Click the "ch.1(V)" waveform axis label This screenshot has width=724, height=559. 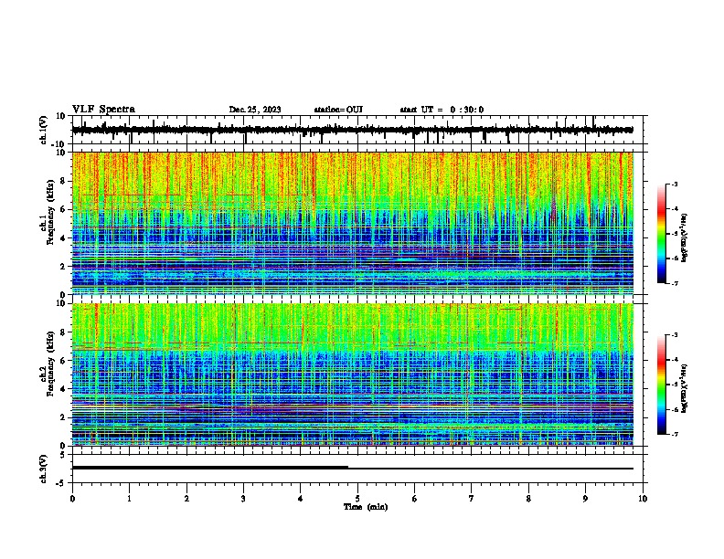tap(44, 130)
